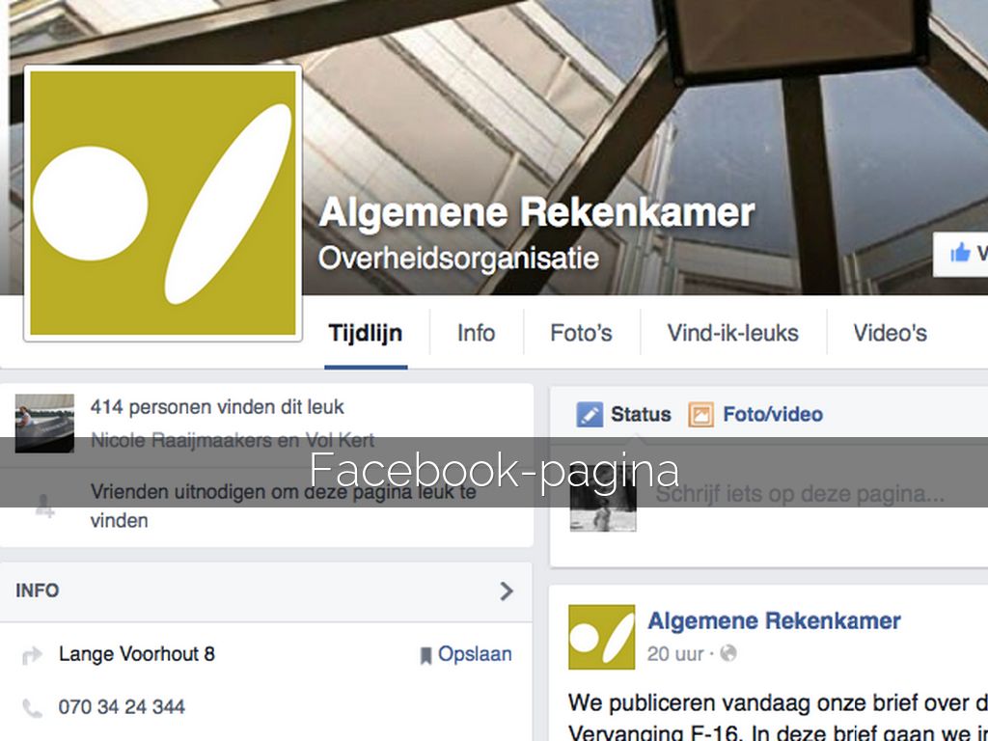Viewport: 988px width, 741px height.
Task: Open the Algemene Rekenkamer page logo picture
Action: pos(163,204)
